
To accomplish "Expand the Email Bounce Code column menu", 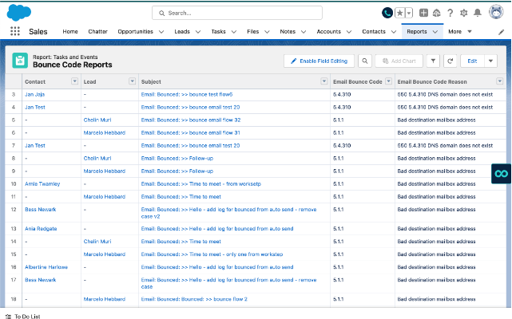I will pos(388,81).
